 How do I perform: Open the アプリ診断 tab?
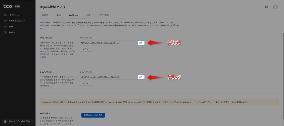pos(104,15)
